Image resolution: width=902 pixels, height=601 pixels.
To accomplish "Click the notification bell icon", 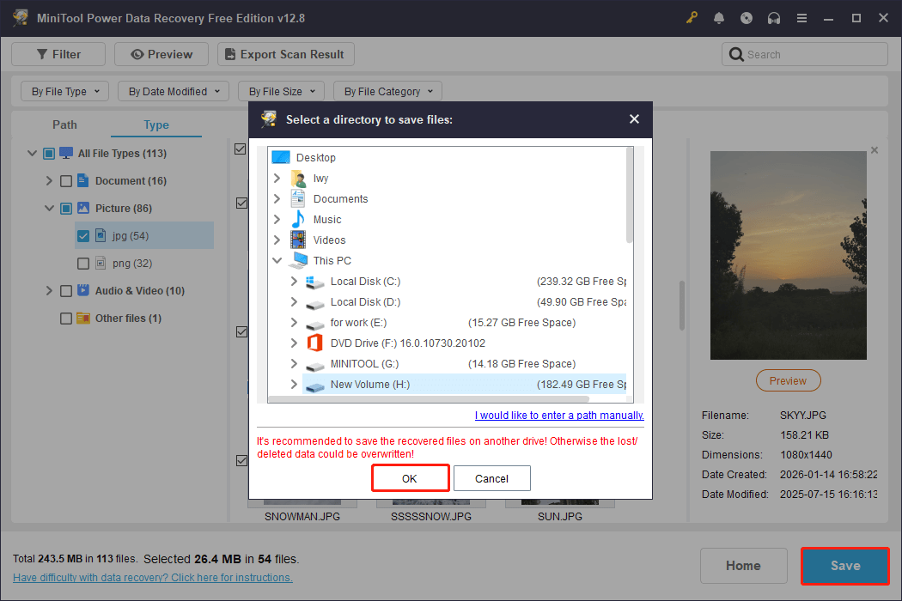I will pyautogui.click(x=719, y=17).
